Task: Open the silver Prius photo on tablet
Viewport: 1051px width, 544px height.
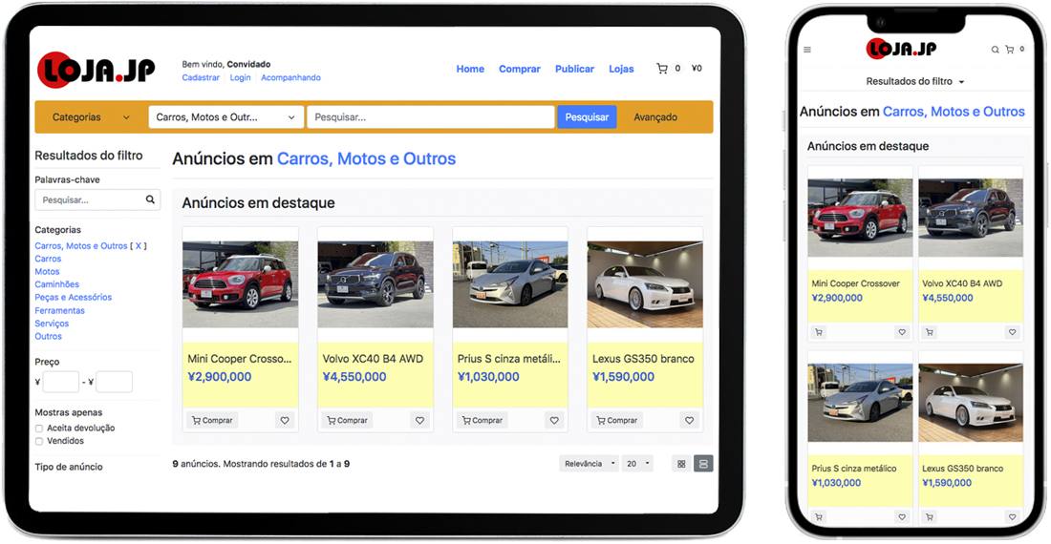Action: coord(510,284)
